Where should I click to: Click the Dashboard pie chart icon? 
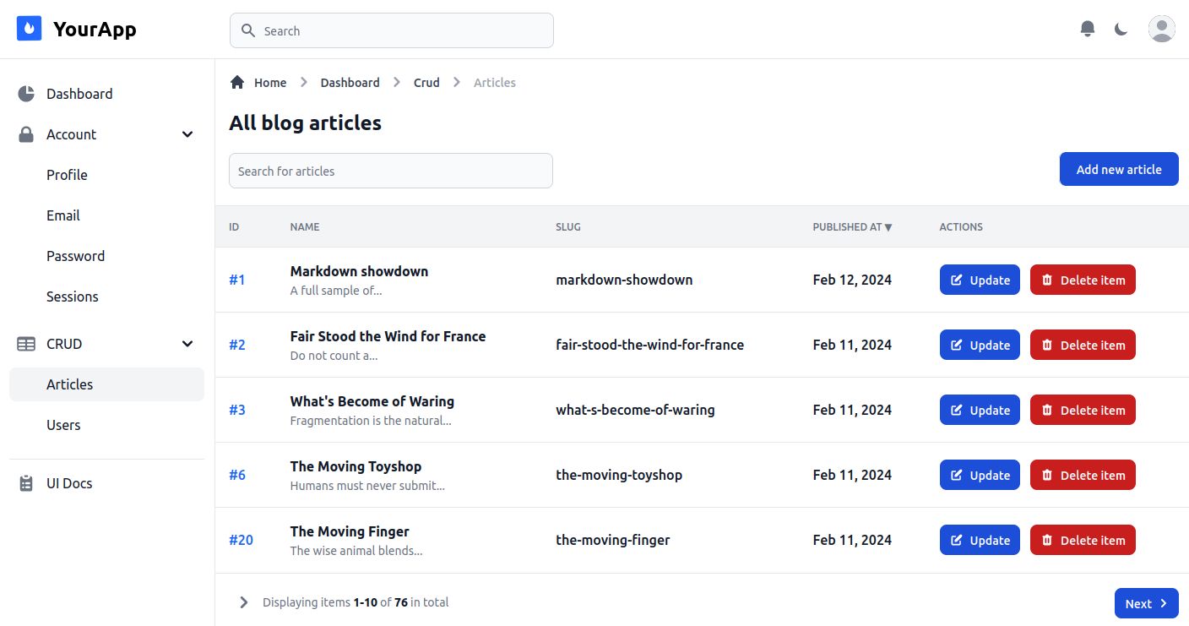[x=26, y=94]
